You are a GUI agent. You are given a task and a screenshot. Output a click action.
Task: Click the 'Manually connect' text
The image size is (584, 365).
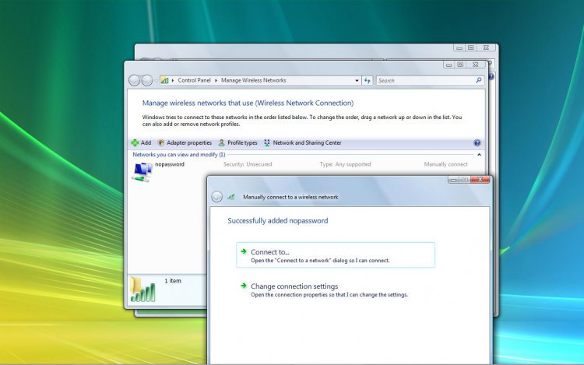[x=445, y=164]
